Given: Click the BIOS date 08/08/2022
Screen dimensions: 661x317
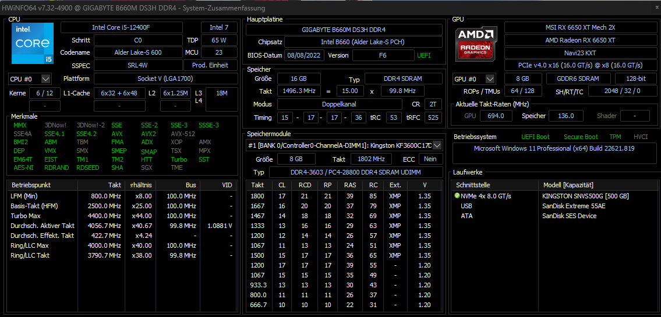Looking at the screenshot, I should click(305, 56).
